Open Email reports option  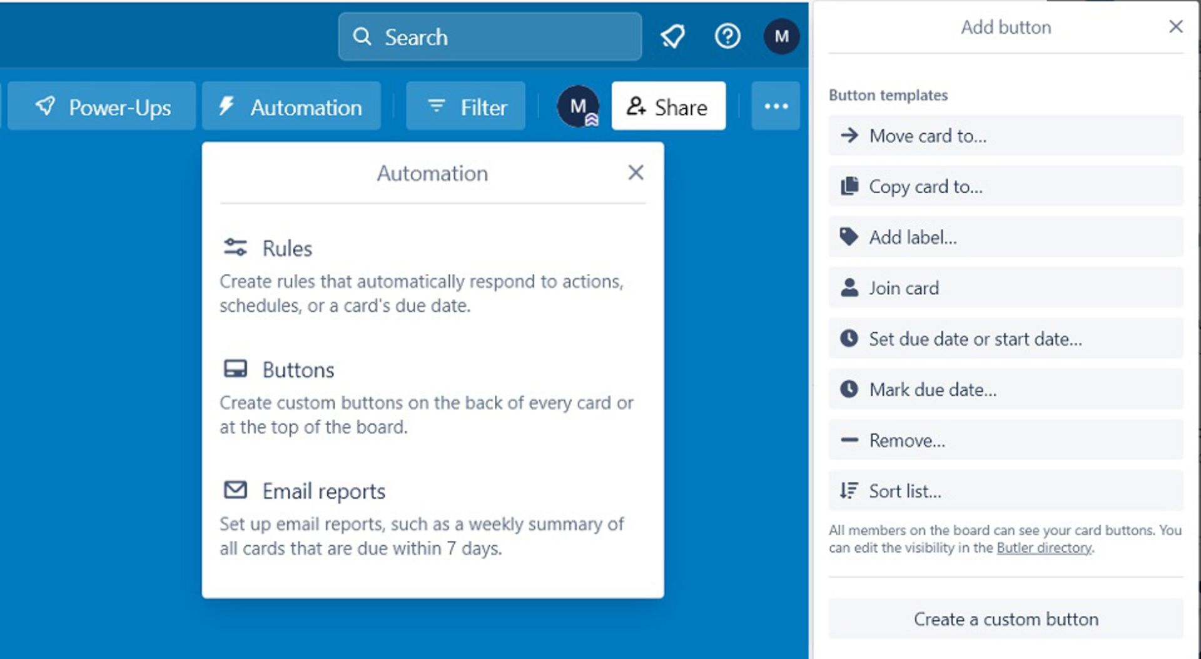click(x=323, y=491)
